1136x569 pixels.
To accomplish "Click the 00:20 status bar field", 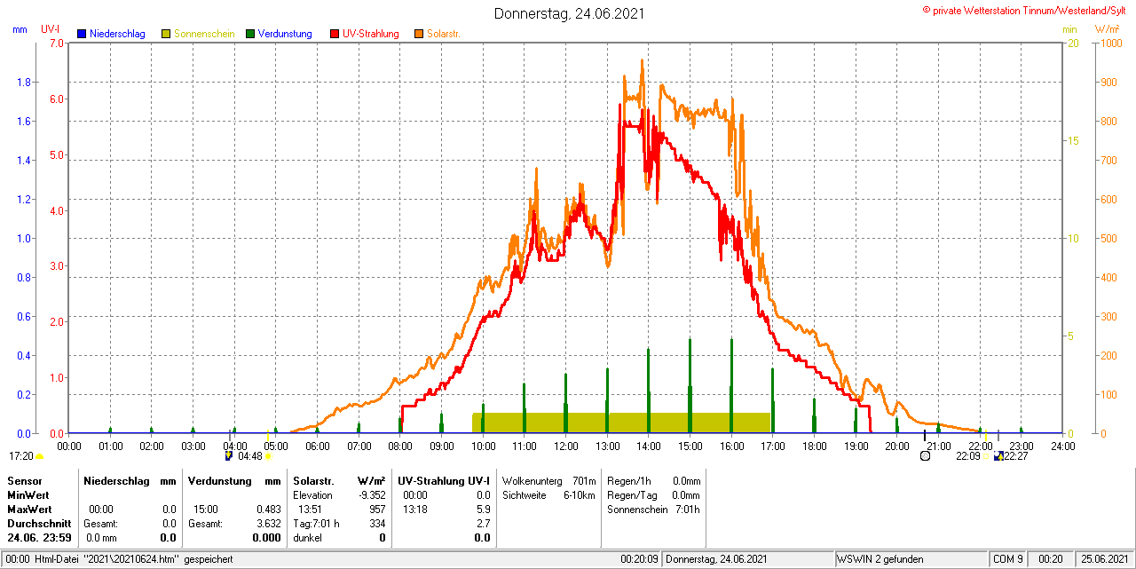I will click(1052, 559).
